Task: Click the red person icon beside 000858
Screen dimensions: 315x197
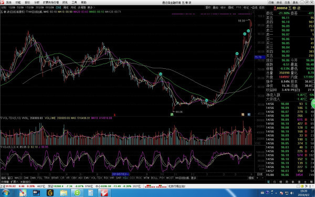Action: click(x=275, y=8)
